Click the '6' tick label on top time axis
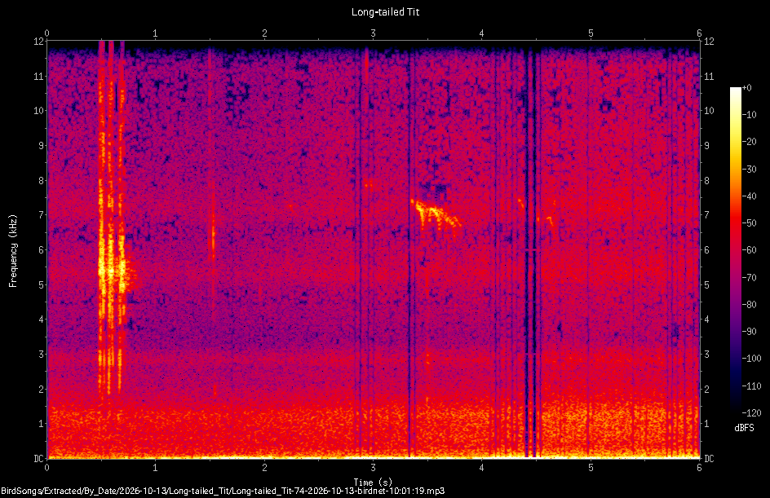This screenshot has width=770, height=498. point(699,33)
